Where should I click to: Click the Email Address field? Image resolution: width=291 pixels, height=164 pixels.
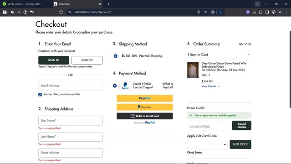pos(70,86)
